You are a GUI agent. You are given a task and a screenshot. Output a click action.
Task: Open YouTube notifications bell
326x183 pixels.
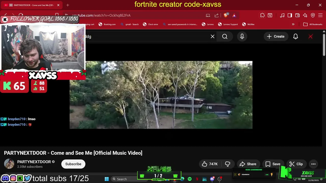(295, 37)
